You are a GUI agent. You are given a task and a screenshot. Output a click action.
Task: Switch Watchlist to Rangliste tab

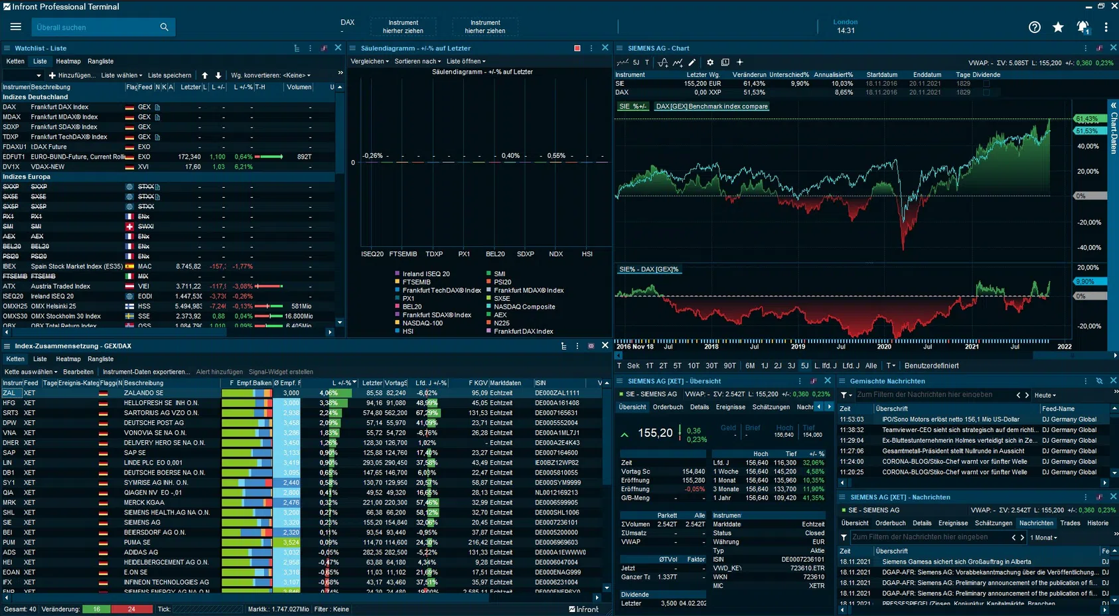(x=100, y=61)
